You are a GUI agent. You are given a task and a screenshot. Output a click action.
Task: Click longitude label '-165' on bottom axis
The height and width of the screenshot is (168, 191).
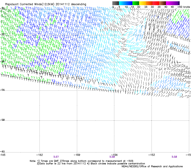[x=3, y=155]
